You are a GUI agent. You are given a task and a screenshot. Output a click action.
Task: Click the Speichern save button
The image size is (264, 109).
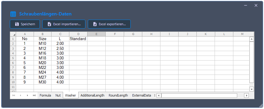pos(25,24)
